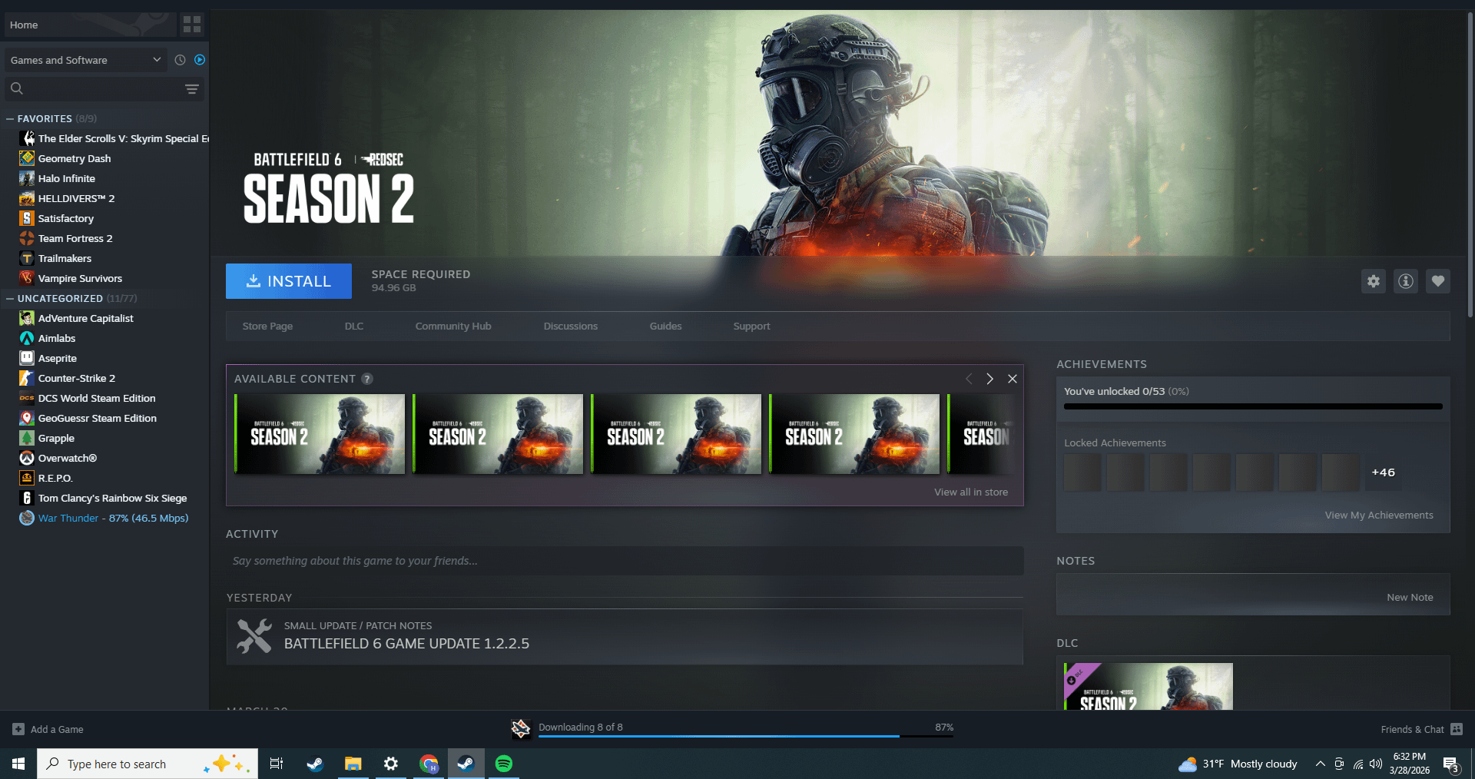Open Friends & Chat icon

pyautogui.click(x=1457, y=729)
